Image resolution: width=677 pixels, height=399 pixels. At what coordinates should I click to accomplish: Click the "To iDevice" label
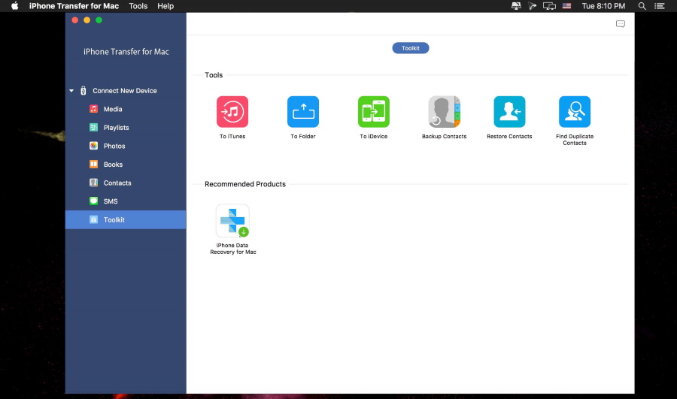(x=373, y=136)
